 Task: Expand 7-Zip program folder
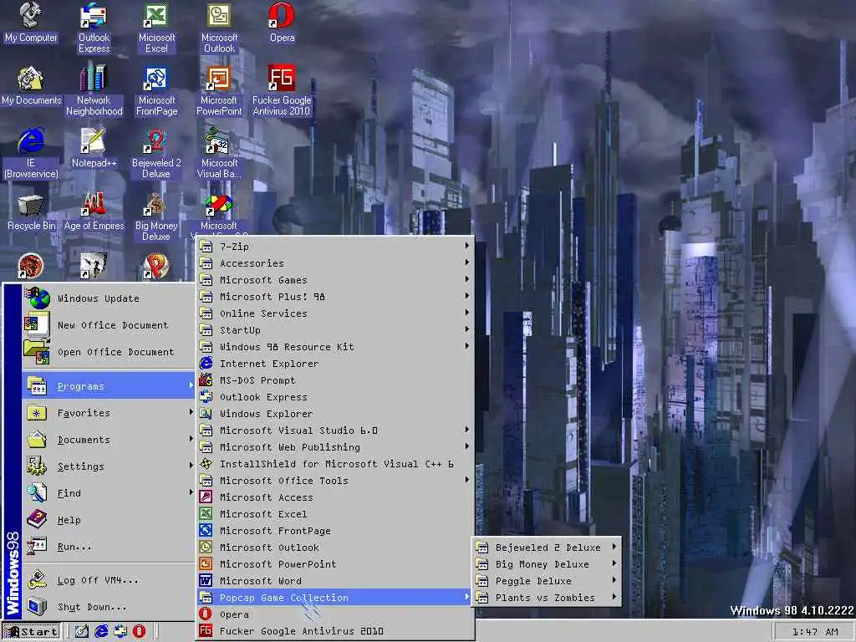point(334,247)
